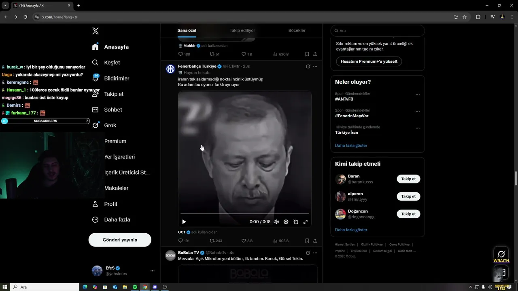Open more options on BaBaLa TV post
The image size is (518, 291).
click(x=315, y=253)
